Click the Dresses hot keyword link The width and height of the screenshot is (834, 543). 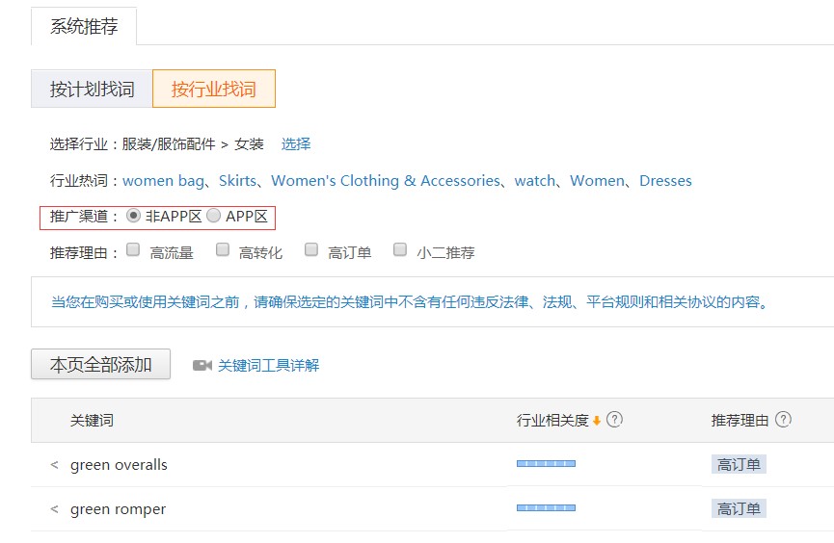pyautogui.click(x=665, y=181)
